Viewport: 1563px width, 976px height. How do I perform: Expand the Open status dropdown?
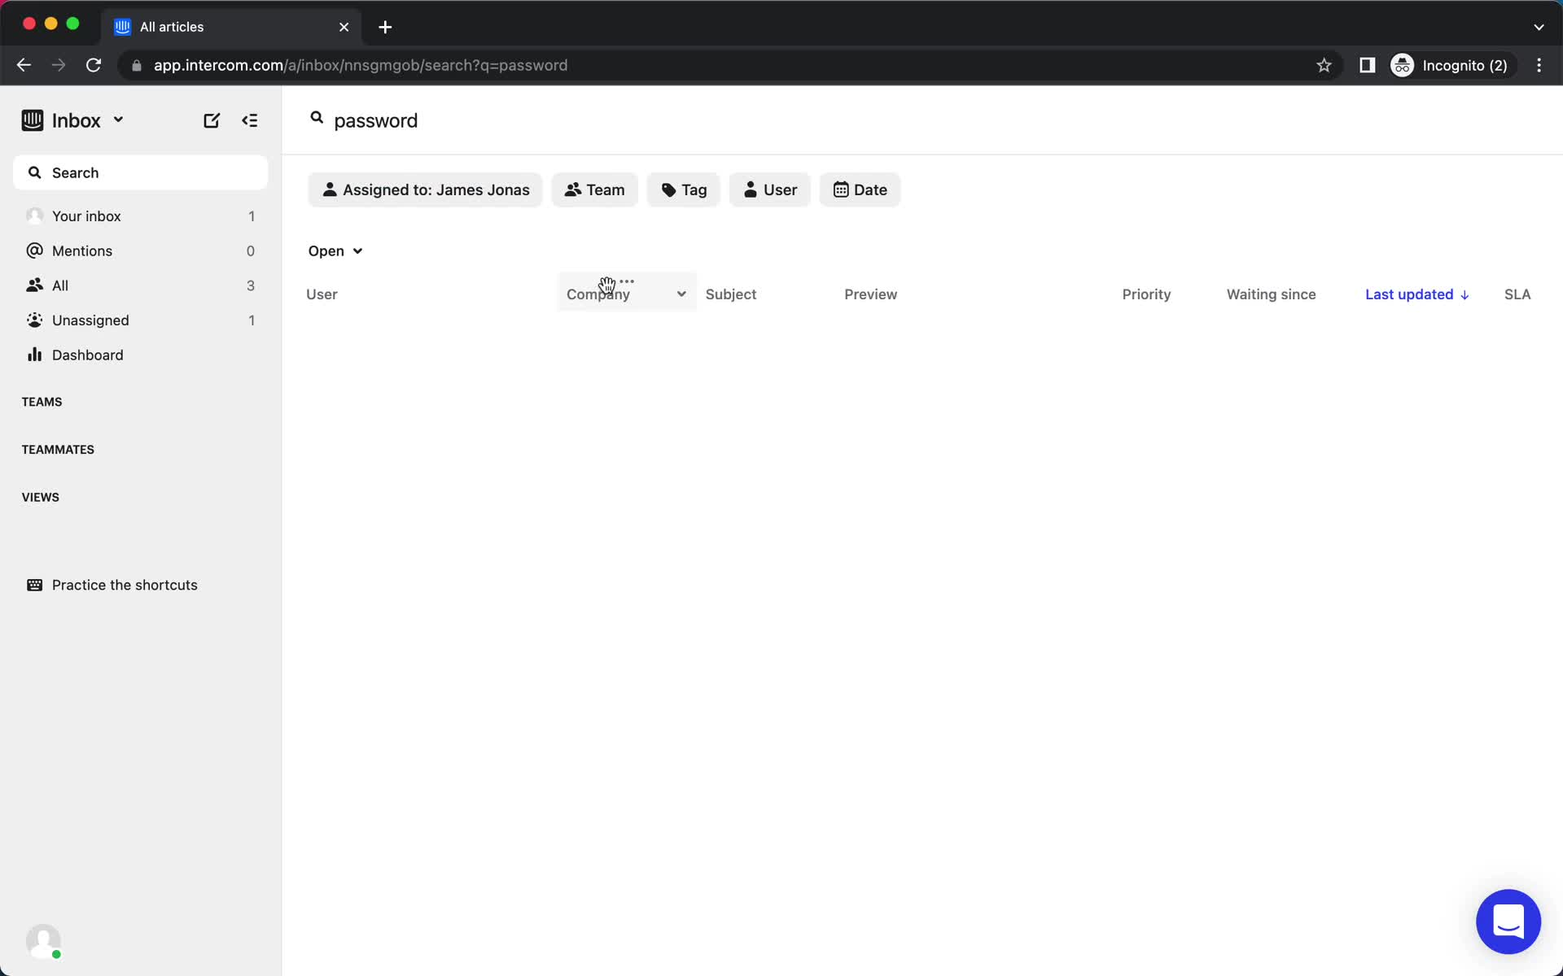click(x=335, y=250)
